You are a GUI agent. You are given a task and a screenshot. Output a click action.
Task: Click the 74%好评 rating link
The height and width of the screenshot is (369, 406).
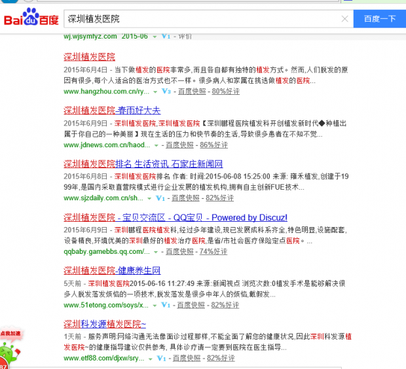pyautogui.click(x=213, y=251)
